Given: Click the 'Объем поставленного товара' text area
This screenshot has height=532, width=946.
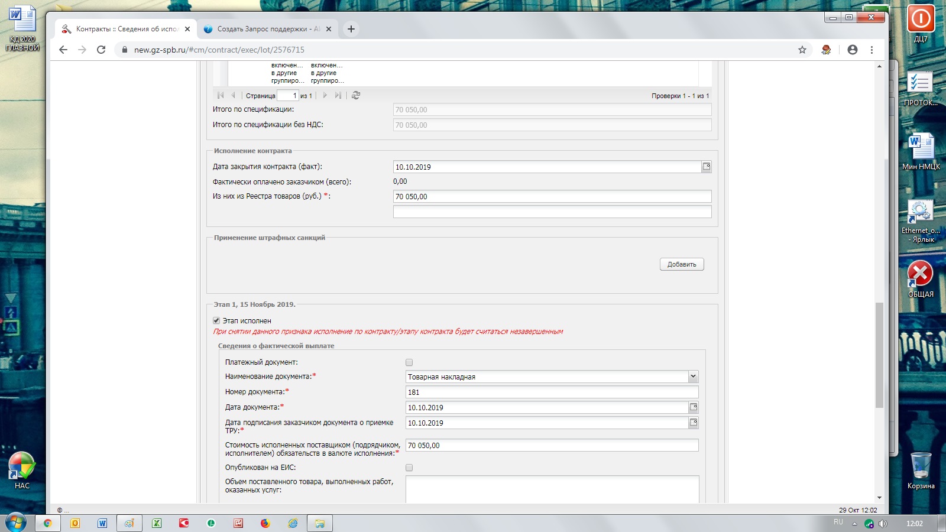Looking at the screenshot, I should pyautogui.click(x=552, y=489).
